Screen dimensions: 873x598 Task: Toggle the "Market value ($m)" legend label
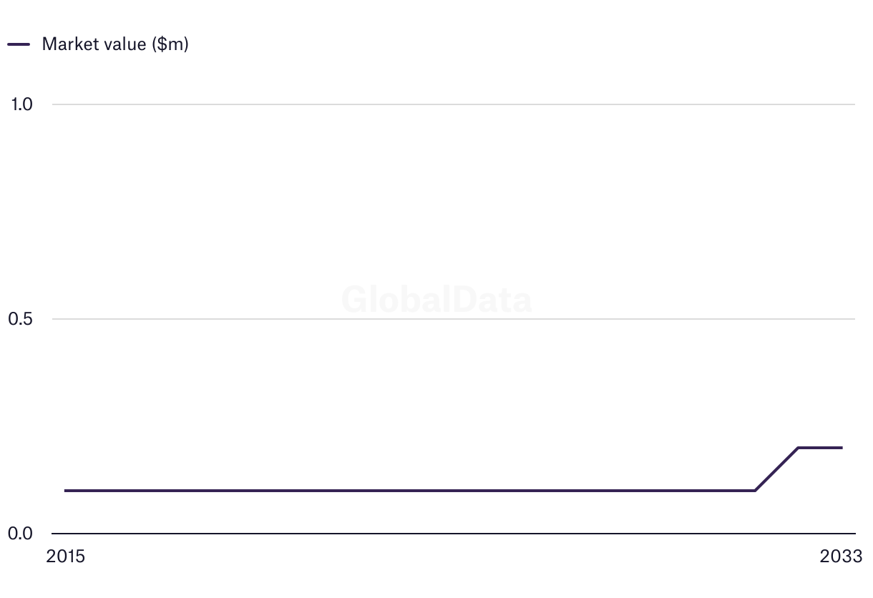point(115,44)
